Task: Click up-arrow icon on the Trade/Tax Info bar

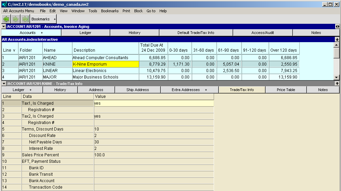Action: pos(337,84)
